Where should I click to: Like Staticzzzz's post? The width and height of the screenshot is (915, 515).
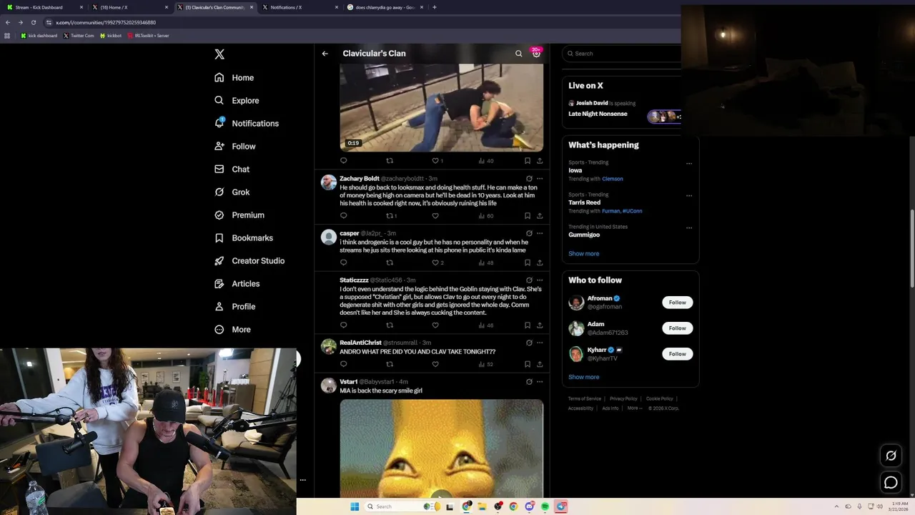click(x=435, y=325)
